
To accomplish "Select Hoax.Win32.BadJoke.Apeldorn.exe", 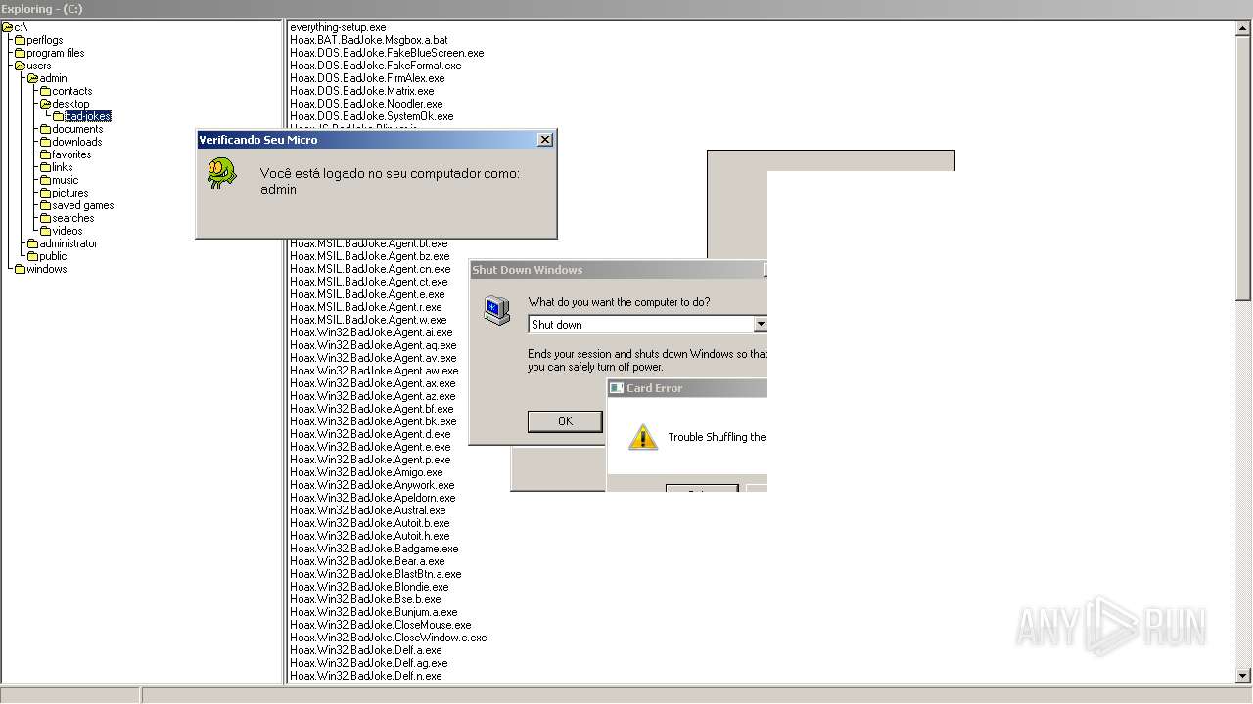I will tap(373, 498).
